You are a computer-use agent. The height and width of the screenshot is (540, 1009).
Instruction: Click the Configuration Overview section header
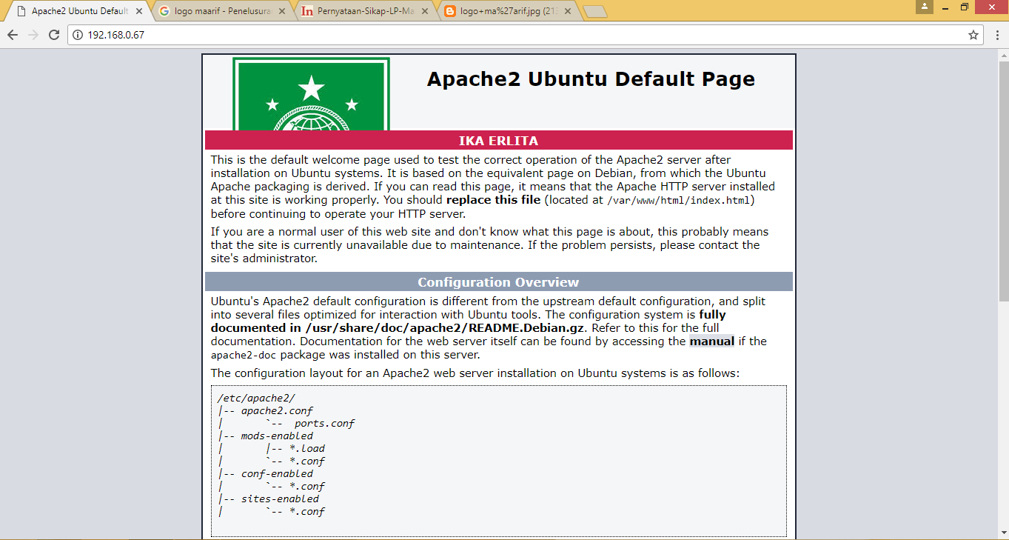pos(498,282)
